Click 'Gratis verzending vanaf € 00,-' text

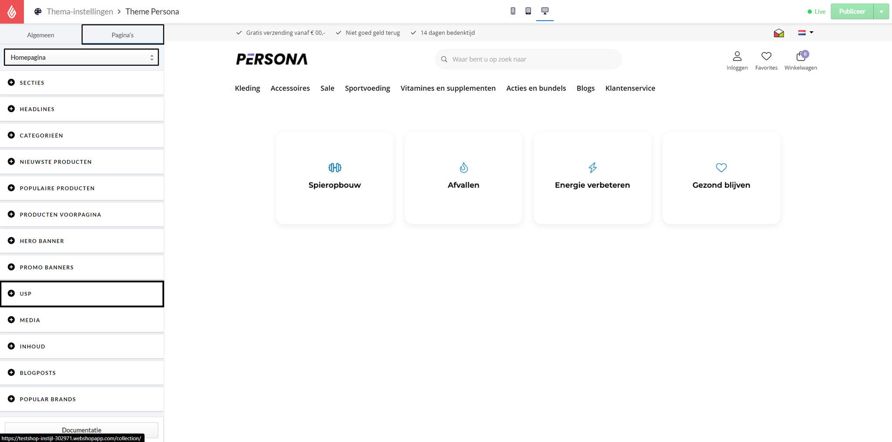click(x=285, y=33)
